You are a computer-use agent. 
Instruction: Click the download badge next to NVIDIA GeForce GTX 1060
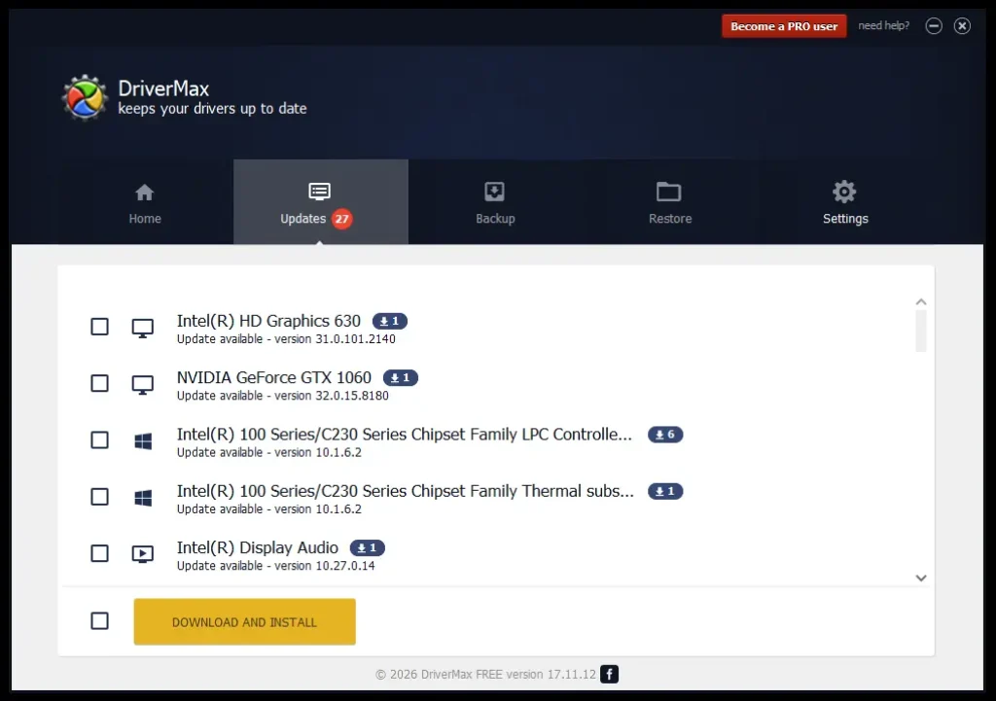pos(400,378)
